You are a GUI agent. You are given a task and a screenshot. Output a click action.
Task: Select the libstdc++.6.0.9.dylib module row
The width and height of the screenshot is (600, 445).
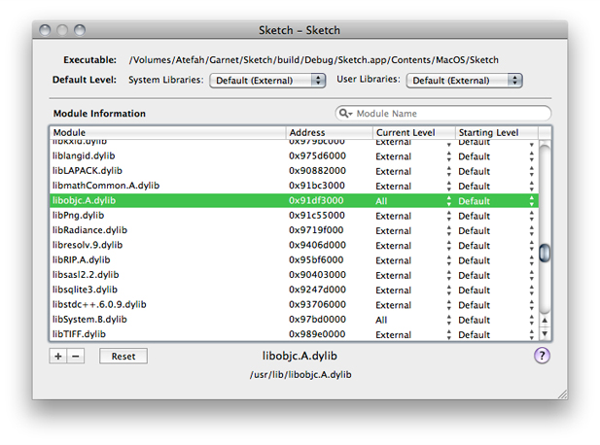[295, 305]
